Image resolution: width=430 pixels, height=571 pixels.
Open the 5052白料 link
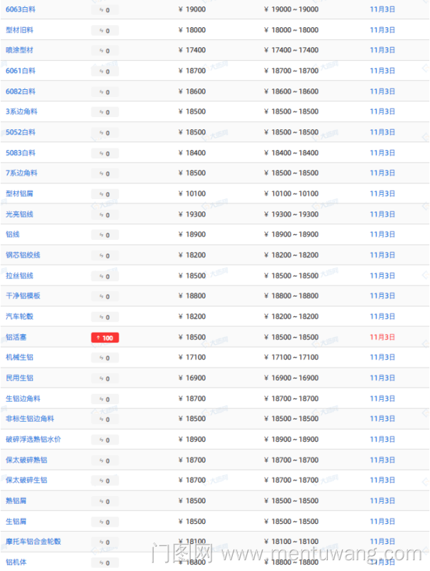pos(21,132)
